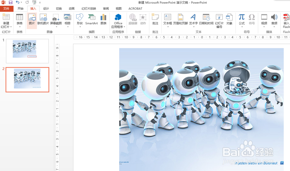Switch to the Transitions (切换) tab
This screenshot has width=290, height=171.
(x=59, y=8)
